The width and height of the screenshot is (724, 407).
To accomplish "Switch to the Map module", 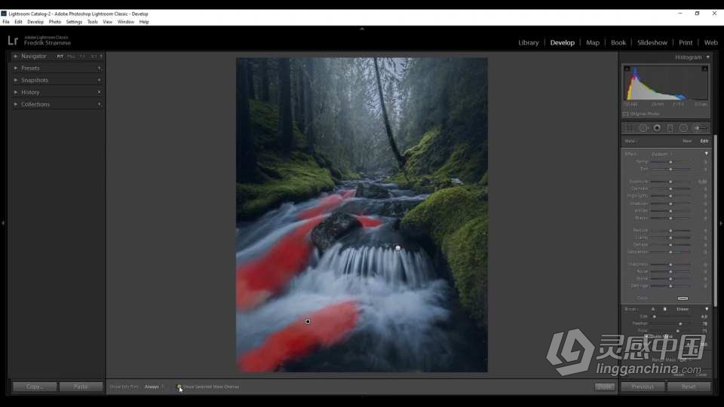I will tap(593, 42).
